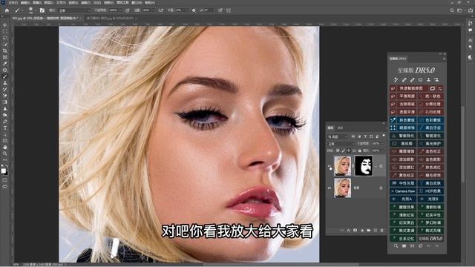Select the Clone Stamp tool

coord(5,83)
